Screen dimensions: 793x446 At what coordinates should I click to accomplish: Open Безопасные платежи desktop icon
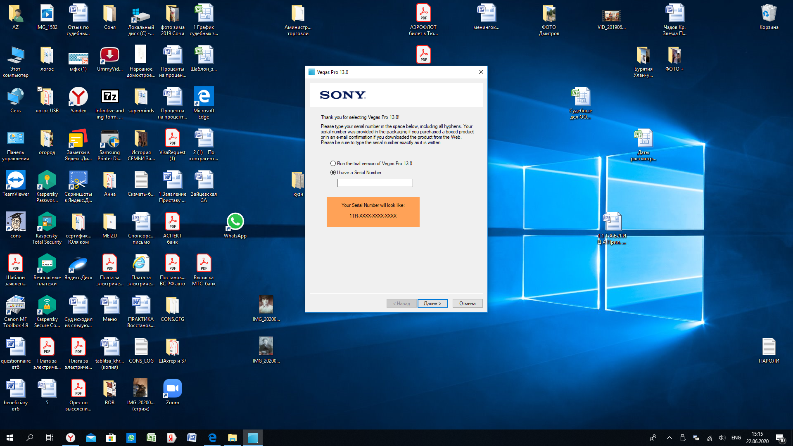coord(47,270)
